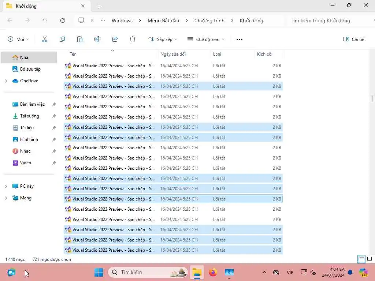Image resolution: width=375 pixels, height=281 pixels.
Task: Expand chevron after Menu Bắt đầu breadcrumb
Action: [x=186, y=20]
